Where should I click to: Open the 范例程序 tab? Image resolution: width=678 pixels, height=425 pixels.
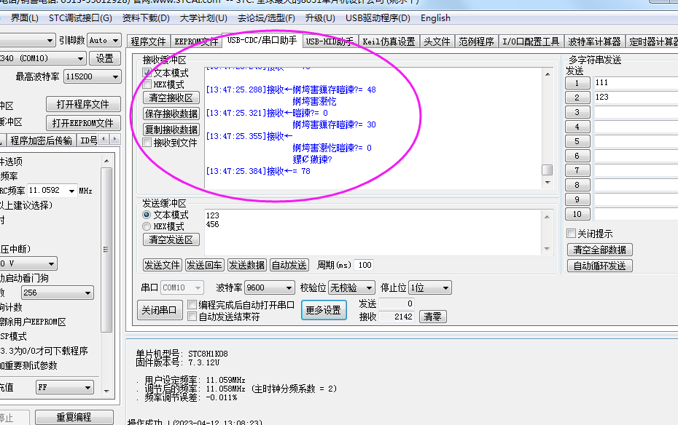pyautogui.click(x=476, y=41)
